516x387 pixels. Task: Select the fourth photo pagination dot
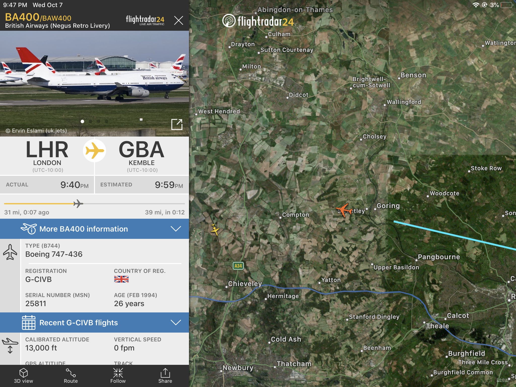click(107, 121)
